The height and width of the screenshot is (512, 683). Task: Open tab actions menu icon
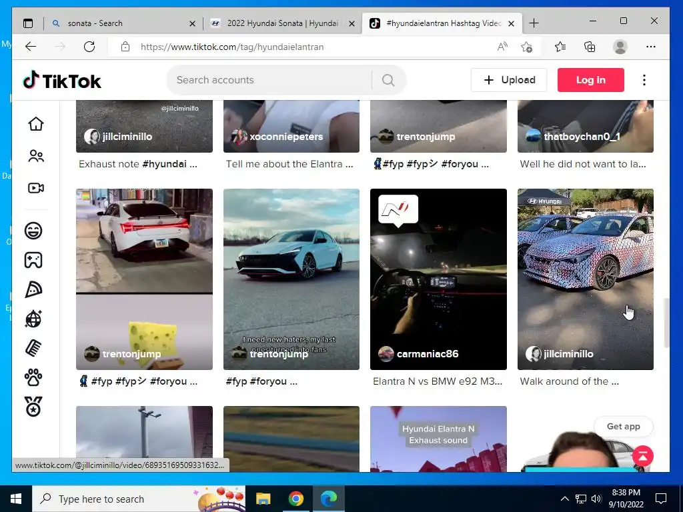(28, 23)
